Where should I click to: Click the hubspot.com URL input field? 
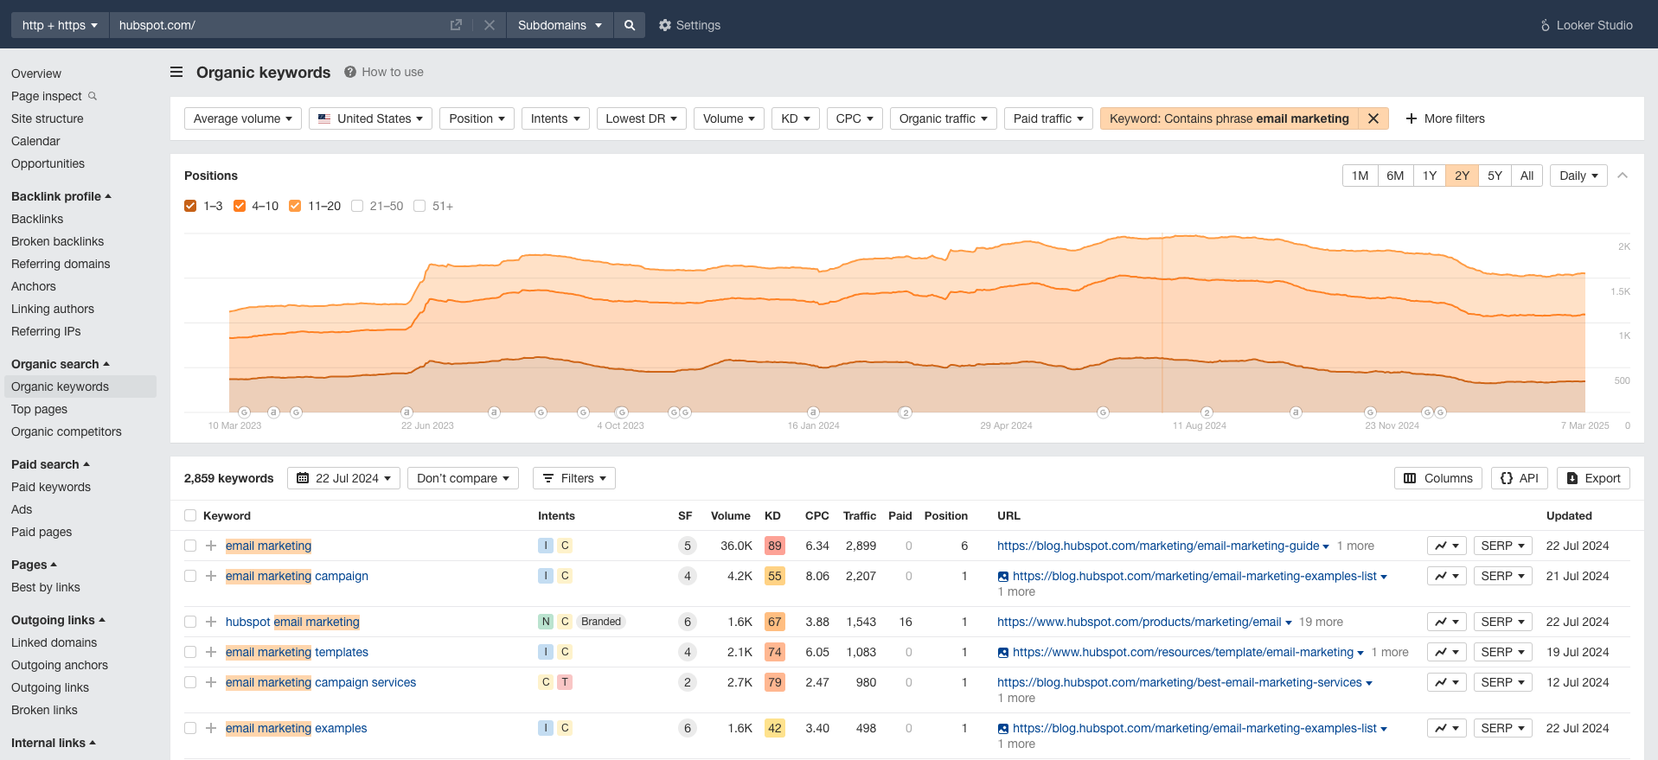tap(277, 25)
